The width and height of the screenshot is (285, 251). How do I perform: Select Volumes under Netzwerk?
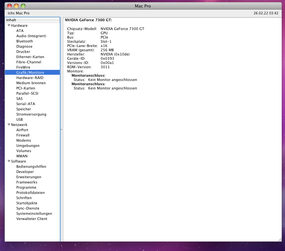[24, 151]
